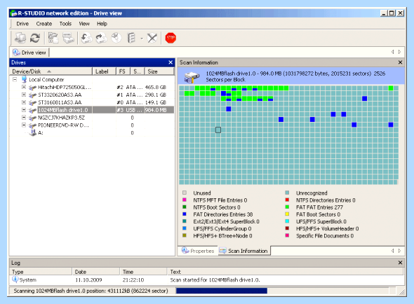Click the System log entry info icon

click(15, 279)
